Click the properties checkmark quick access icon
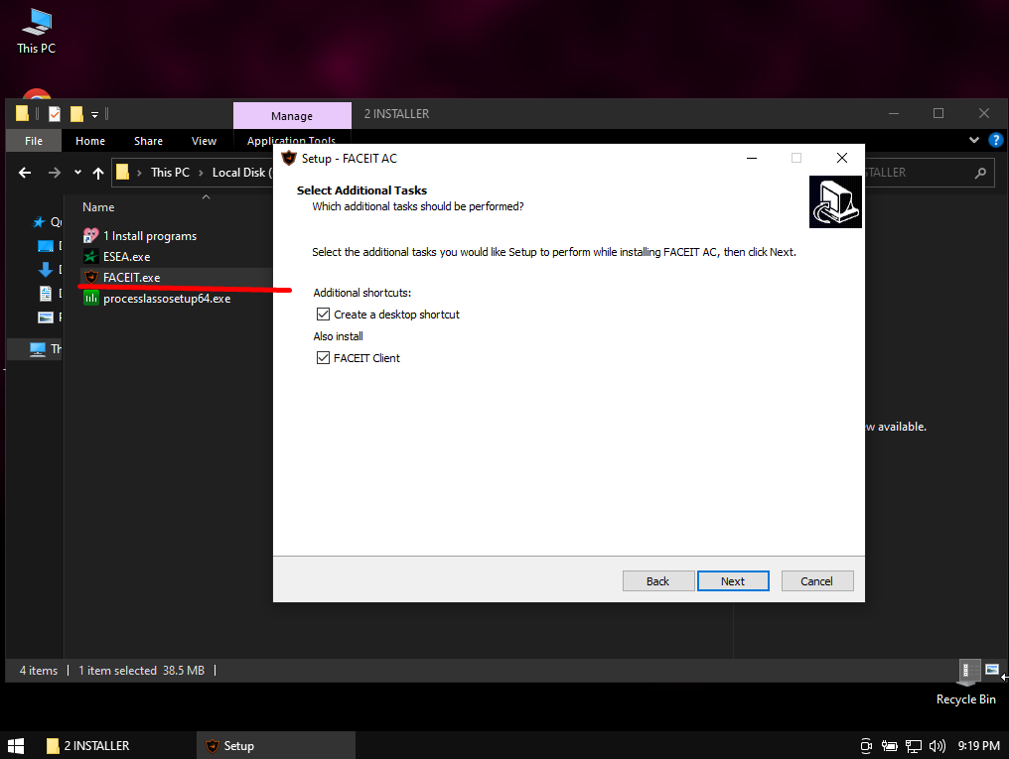Viewport: 1009px width, 759px height. tap(55, 114)
